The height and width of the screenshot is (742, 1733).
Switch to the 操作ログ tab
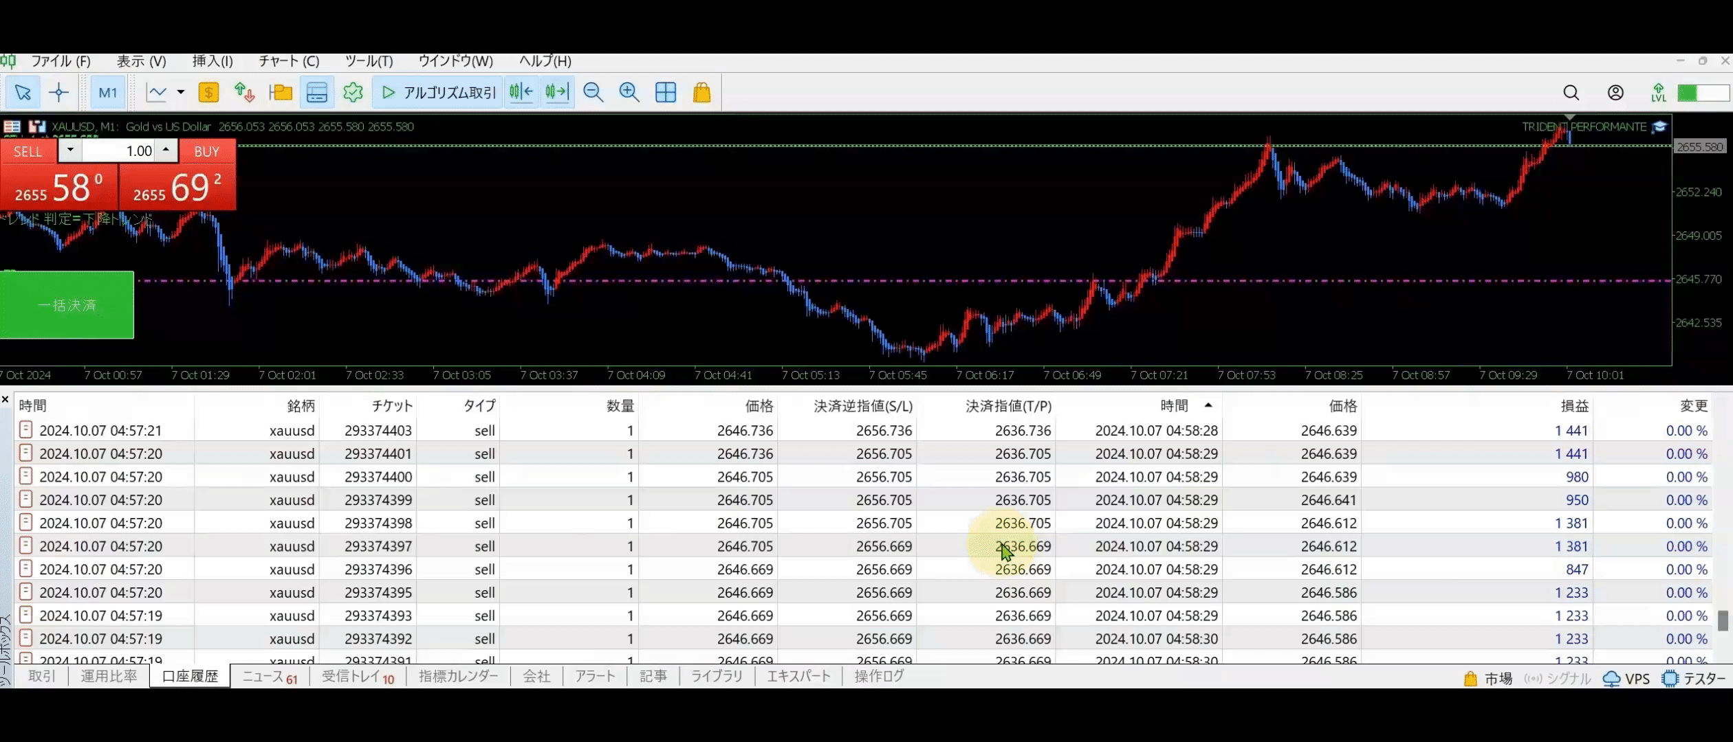coord(879,676)
